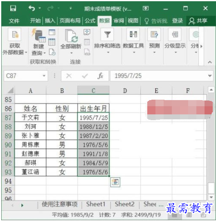Click the cancel X in formula bar

(x=69, y=76)
